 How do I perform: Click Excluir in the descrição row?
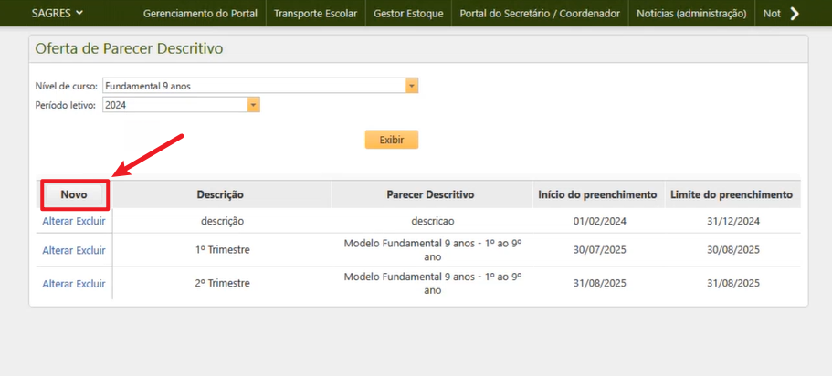click(x=90, y=221)
